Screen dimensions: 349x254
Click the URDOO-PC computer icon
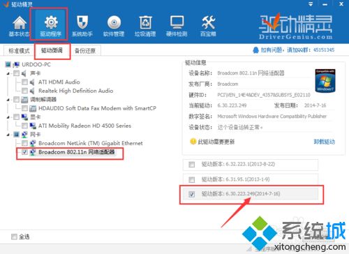pyautogui.click(x=17, y=64)
